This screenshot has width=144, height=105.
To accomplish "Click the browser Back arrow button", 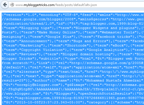I will point(5,5).
